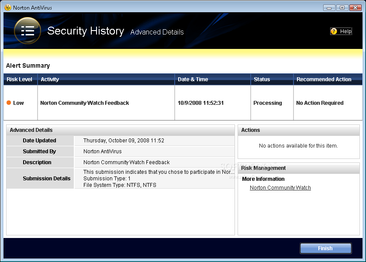Open Help via the question mark icon
The height and width of the screenshot is (262, 366).
coord(334,31)
